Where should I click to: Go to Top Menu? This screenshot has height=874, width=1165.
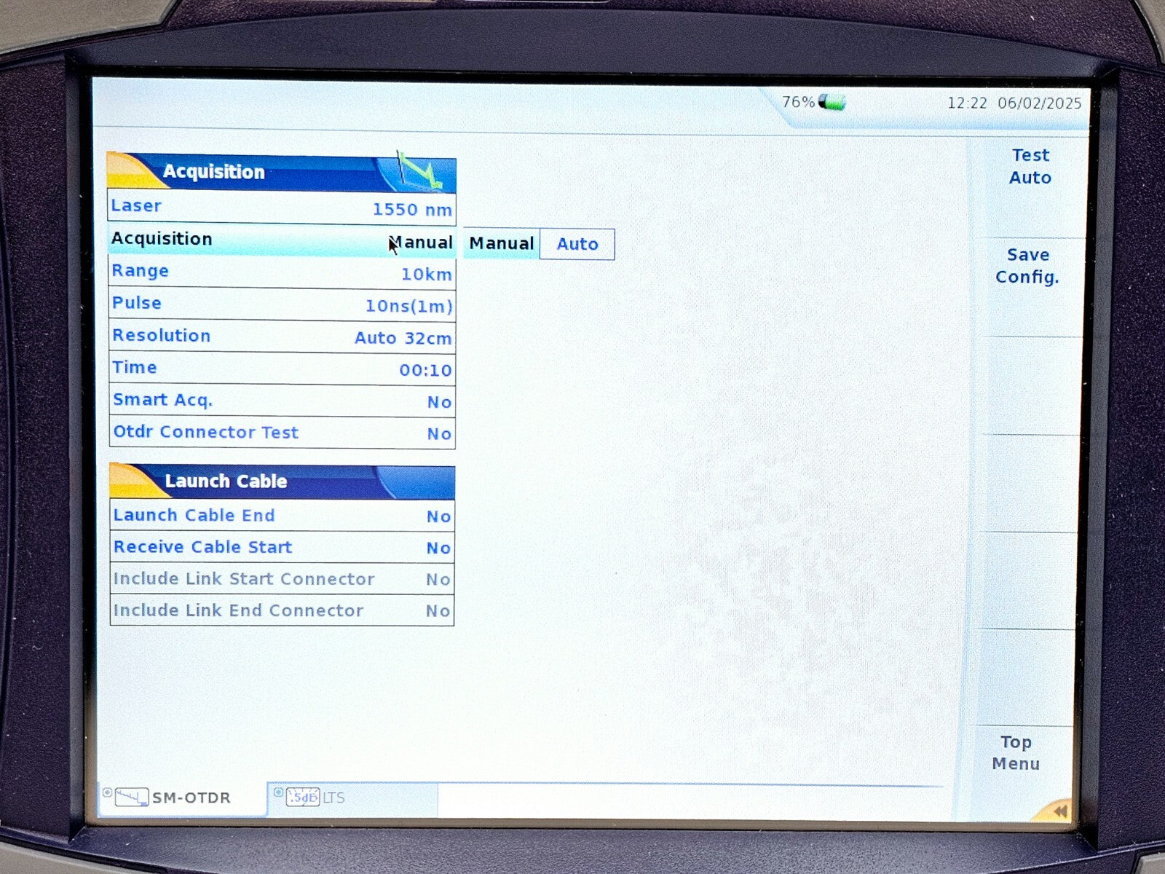click(1015, 753)
